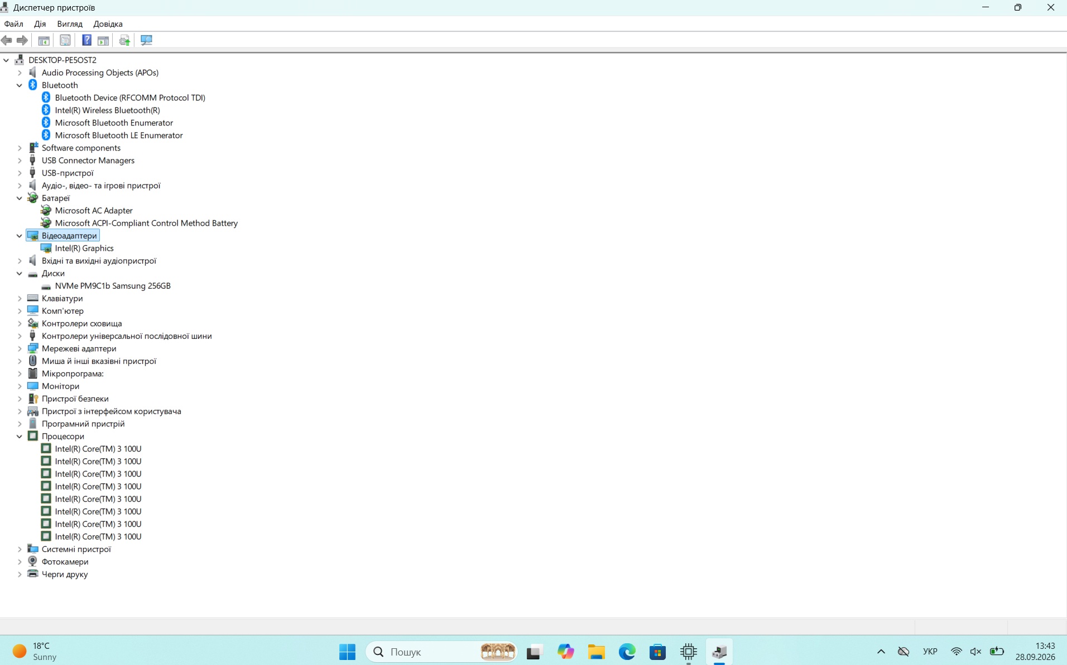Viewport: 1067px width, 665px height.
Task: Click the taskbar Пошук search box
Action: click(x=441, y=652)
